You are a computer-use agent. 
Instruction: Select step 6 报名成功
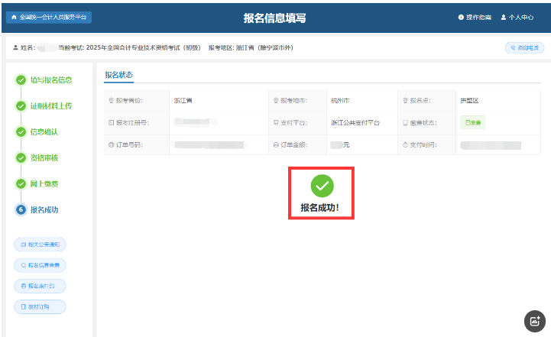tap(44, 209)
